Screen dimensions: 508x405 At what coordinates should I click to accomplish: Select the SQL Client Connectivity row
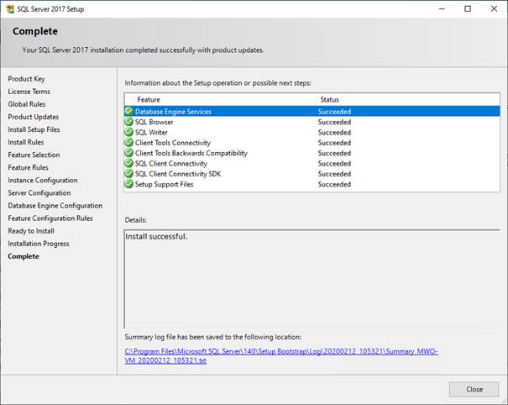tap(312, 163)
